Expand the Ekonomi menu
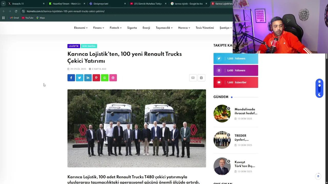Image resolution: width=328 pixels, height=184 pixels. coord(81,28)
